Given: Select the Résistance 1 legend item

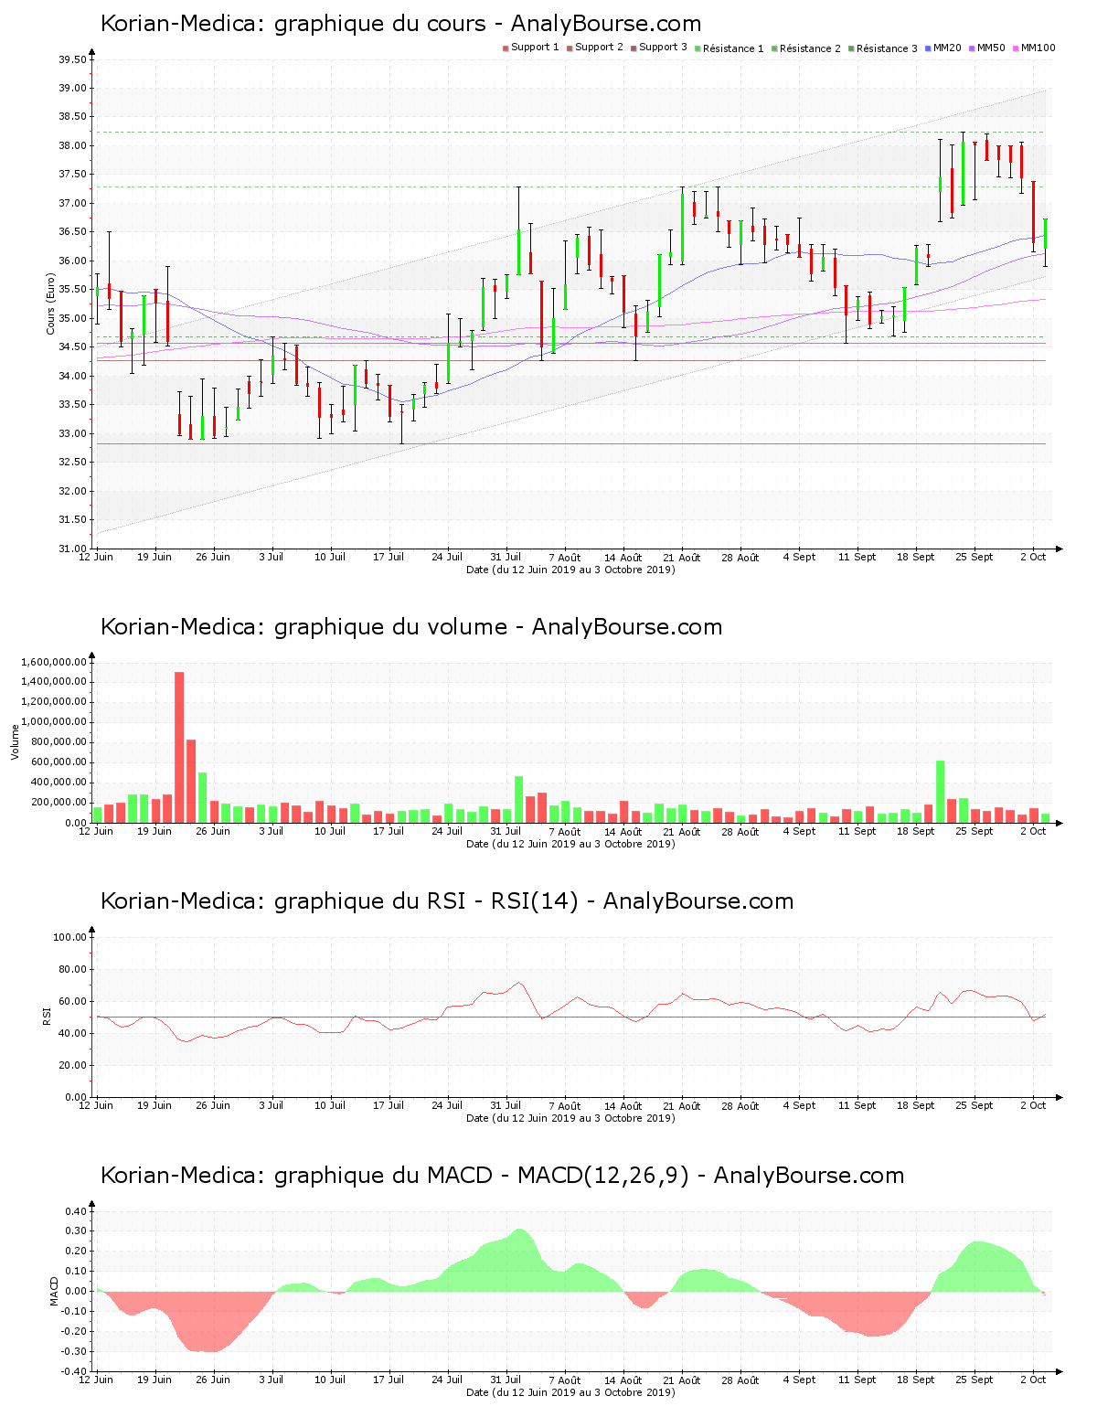Looking at the screenshot, I should (x=730, y=48).
